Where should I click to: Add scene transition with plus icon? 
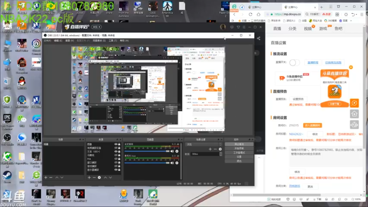point(210,149)
